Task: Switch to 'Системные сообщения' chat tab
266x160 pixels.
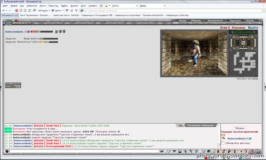Action: pos(200,126)
